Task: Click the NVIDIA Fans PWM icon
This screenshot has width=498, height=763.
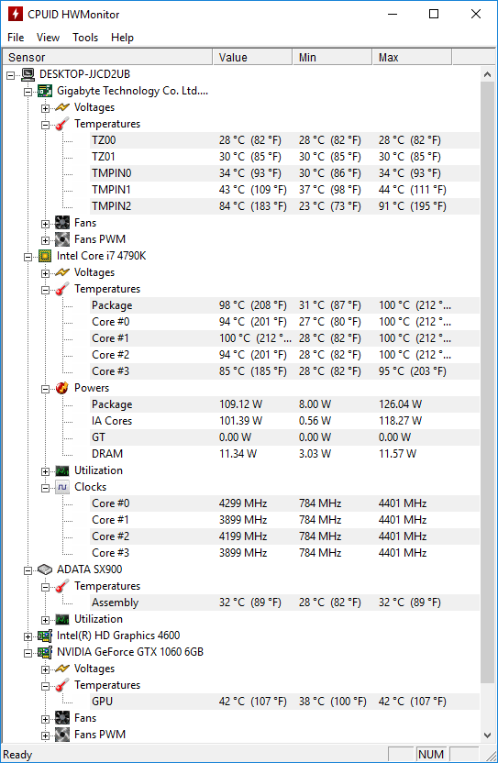Action: 62,735
